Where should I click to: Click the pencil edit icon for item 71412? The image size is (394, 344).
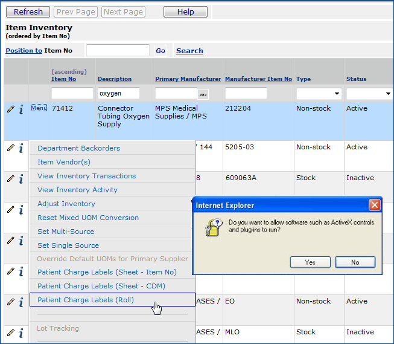11,109
